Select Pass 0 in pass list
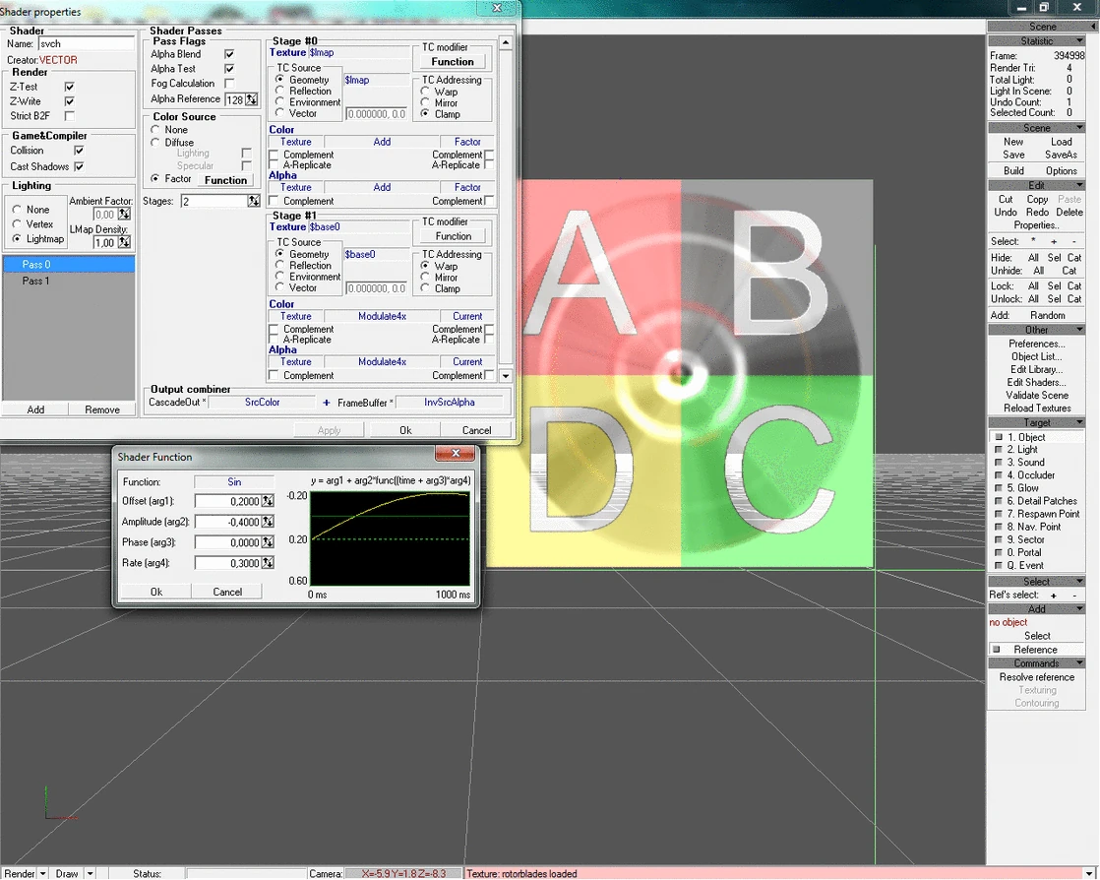Image resolution: width=1100 pixels, height=880 pixels. [x=69, y=265]
